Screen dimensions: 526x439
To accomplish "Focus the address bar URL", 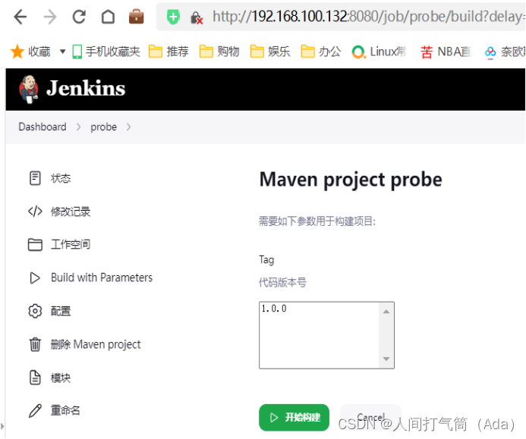I will [x=368, y=17].
